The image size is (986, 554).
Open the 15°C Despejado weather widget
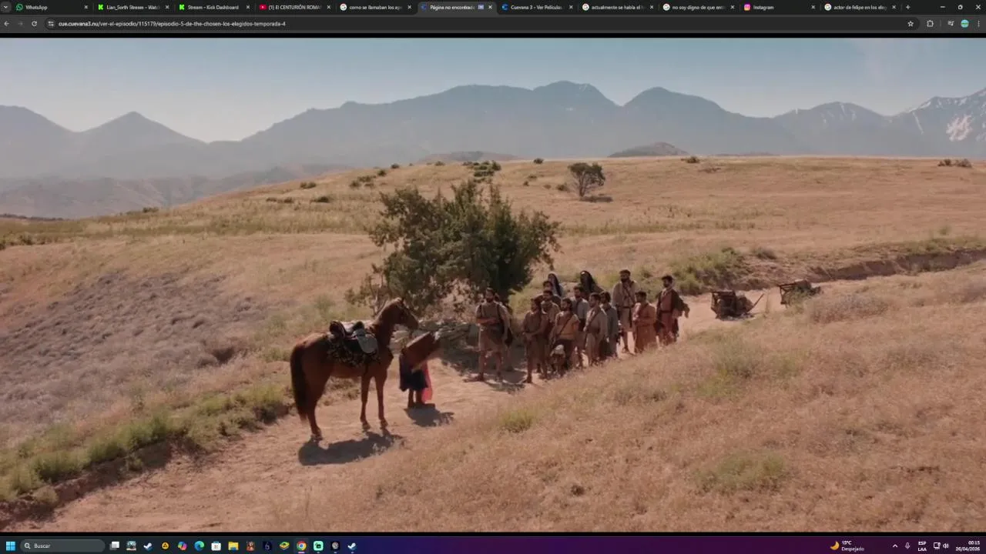click(847, 546)
